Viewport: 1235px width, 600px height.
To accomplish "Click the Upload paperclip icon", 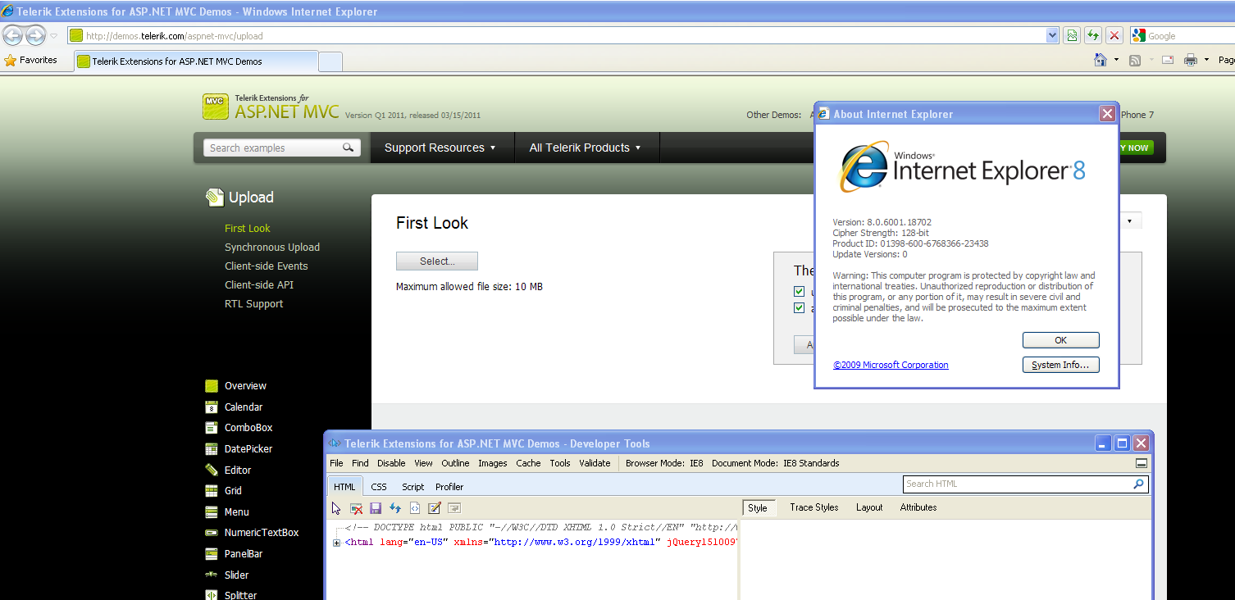I will [215, 198].
